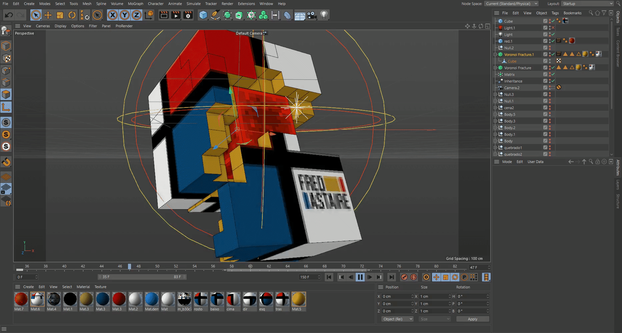Pause the animation playback

coord(360,277)
